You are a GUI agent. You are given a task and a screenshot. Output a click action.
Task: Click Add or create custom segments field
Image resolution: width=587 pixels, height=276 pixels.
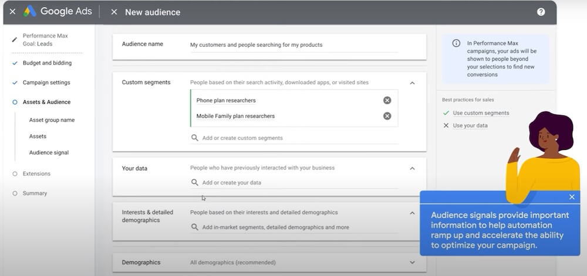[x=294, y=138]
